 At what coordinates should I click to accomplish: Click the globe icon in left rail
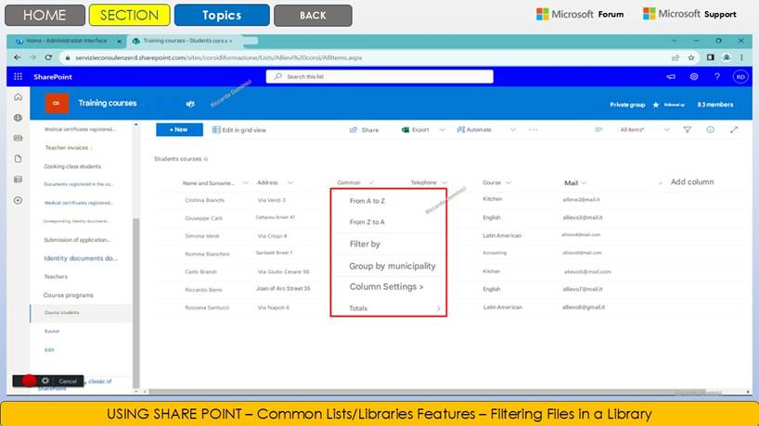[x=19, y=118]
